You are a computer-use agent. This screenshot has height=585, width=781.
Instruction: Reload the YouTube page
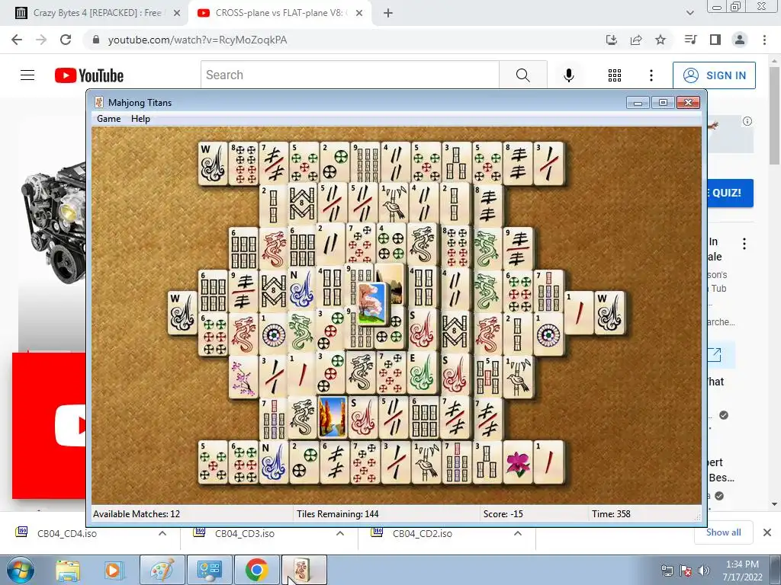tap(66, 40)
